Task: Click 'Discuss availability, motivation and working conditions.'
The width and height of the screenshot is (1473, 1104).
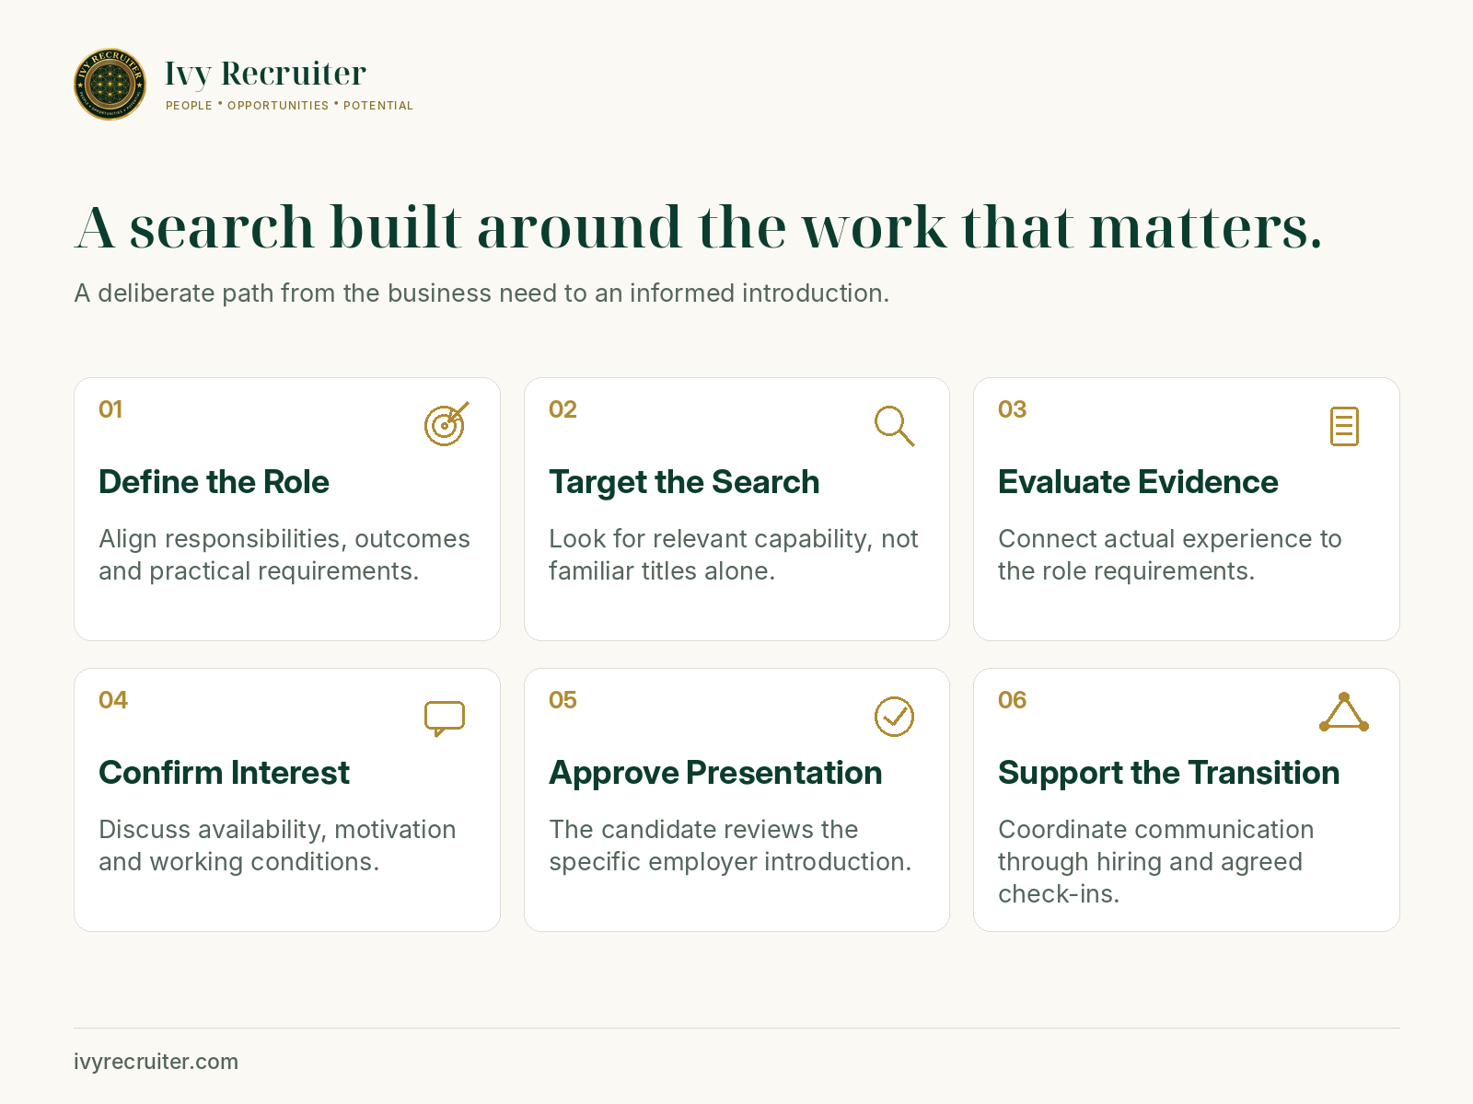Action: click(x=277, y=845)
